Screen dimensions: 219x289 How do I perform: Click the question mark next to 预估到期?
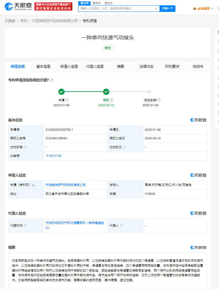(x=159, y=100)
